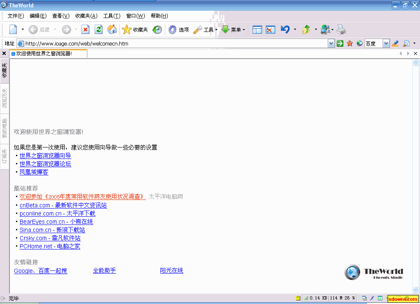This screenshot has height=304, width=420.
Task: Visit the BearEyes.com.cn 小熊在线 link
Action: pos(56,222)
